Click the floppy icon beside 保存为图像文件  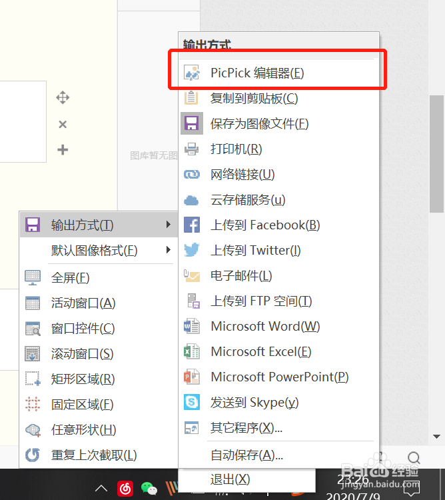pos(192,123)
